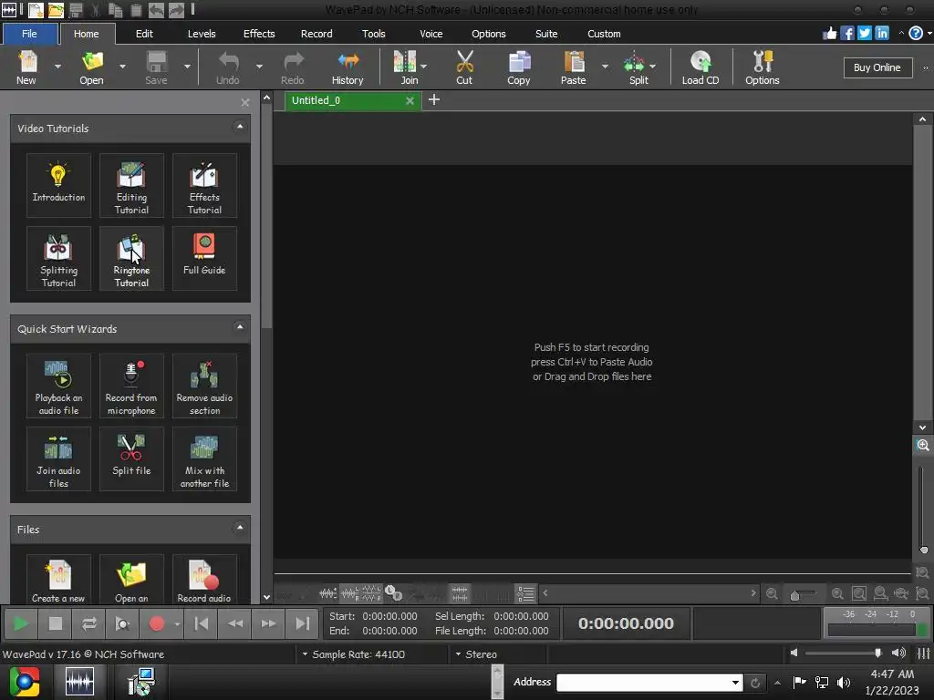The height and width of the screenshot is (700, 934).
Task: Toggle the list view button by waveform
Action: (526, 592)
